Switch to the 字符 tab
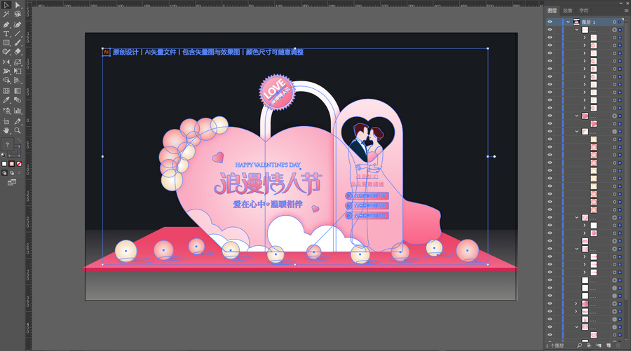This screenshot has height=351, width=631. 583,11
